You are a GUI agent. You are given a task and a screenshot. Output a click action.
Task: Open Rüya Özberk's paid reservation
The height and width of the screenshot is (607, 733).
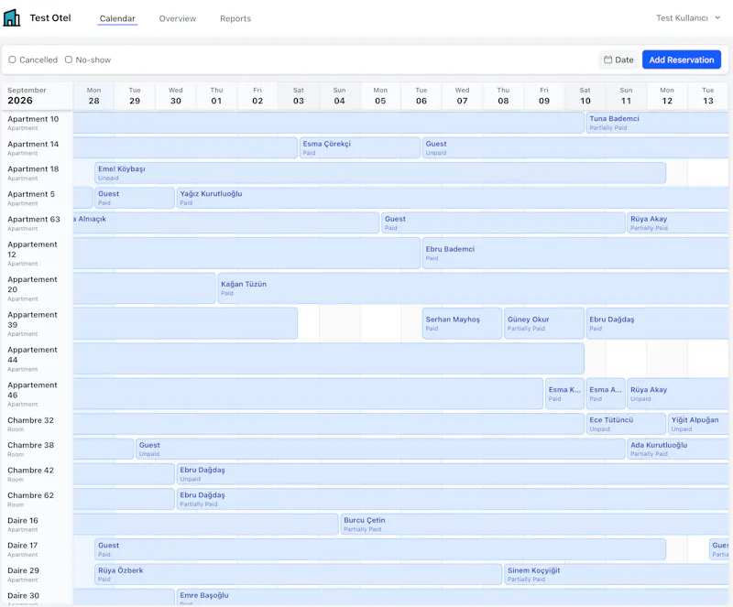(299, 575)
